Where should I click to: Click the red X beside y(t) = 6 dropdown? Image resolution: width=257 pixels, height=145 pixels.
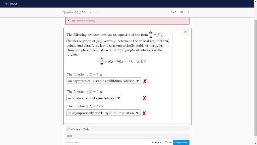[144, 98]
